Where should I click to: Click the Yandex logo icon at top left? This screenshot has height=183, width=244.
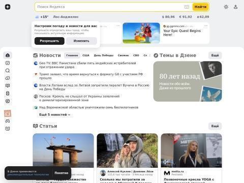coord(8,7)
